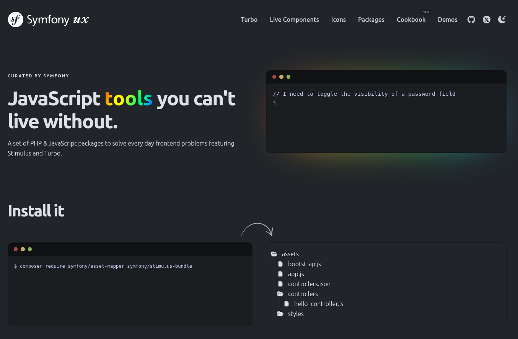Click the red dot in install terminal

click(16, 249)
